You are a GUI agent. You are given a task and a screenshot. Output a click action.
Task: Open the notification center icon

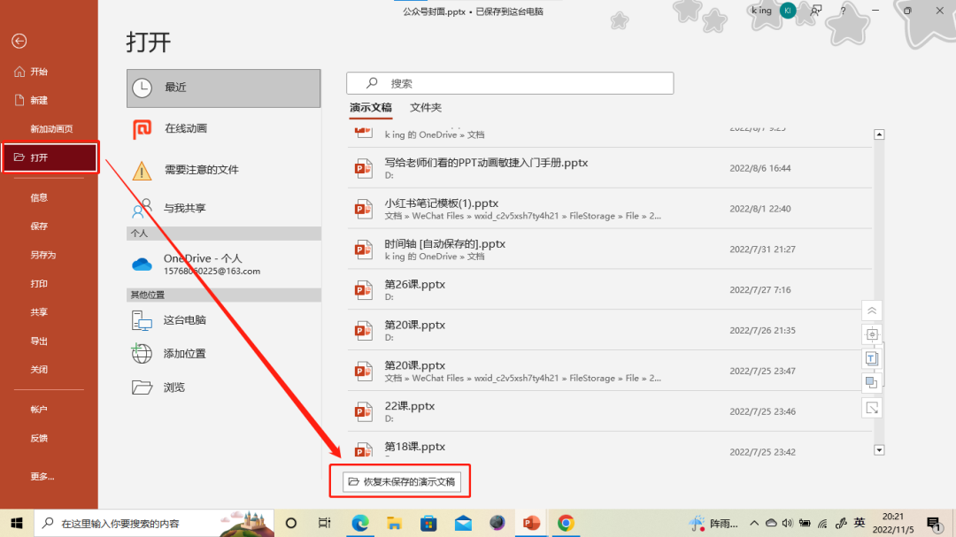click(x=934, y=523)
